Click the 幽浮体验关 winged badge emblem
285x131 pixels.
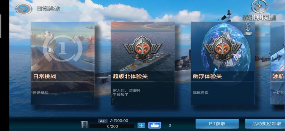coord(222,48)
